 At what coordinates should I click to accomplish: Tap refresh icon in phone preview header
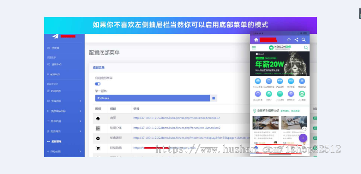pos(289,40)
